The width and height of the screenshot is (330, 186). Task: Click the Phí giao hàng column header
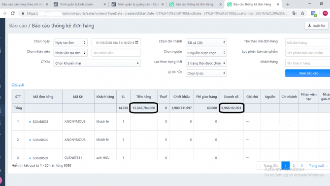(206, 97)
